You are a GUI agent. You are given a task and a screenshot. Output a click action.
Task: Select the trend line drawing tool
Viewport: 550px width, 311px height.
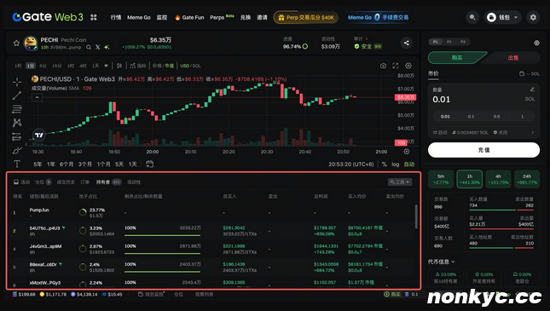point(17,95)
